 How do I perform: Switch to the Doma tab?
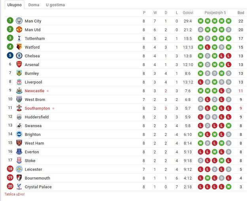(x=34, y=5)
